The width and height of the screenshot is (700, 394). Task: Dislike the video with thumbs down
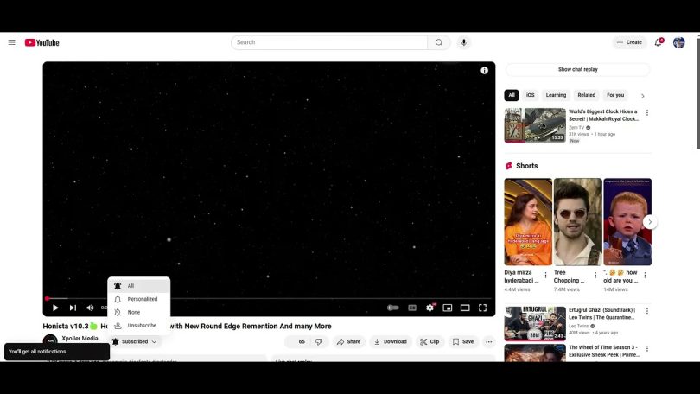pos(318,341)
